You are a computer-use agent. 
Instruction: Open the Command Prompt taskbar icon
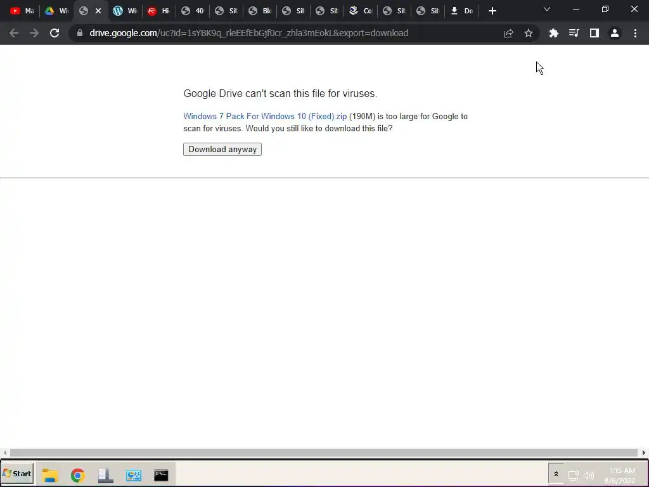pyautogui.click(x=161, y=475)
